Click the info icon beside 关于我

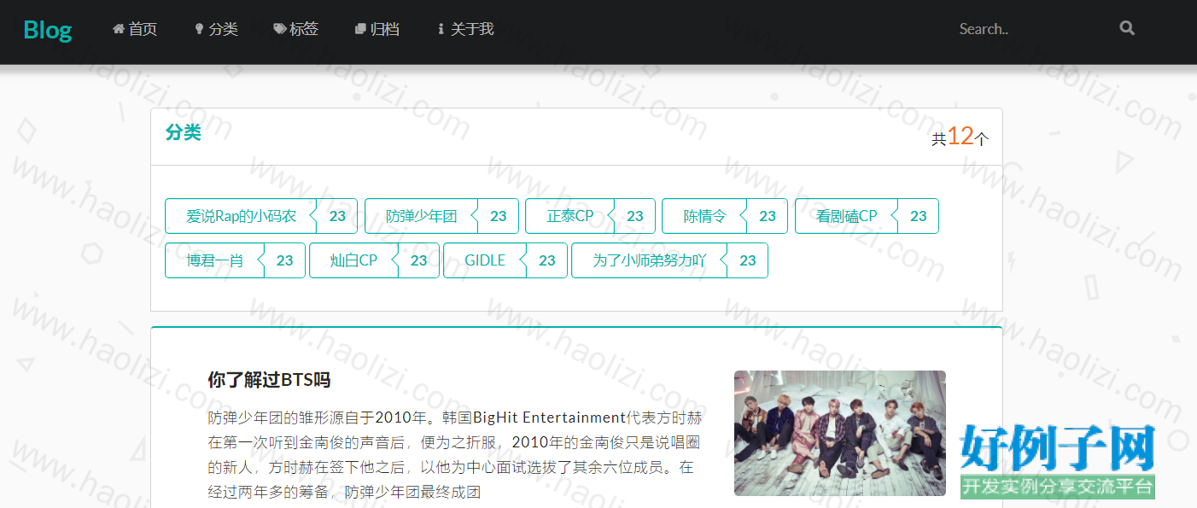click(441, 29)
